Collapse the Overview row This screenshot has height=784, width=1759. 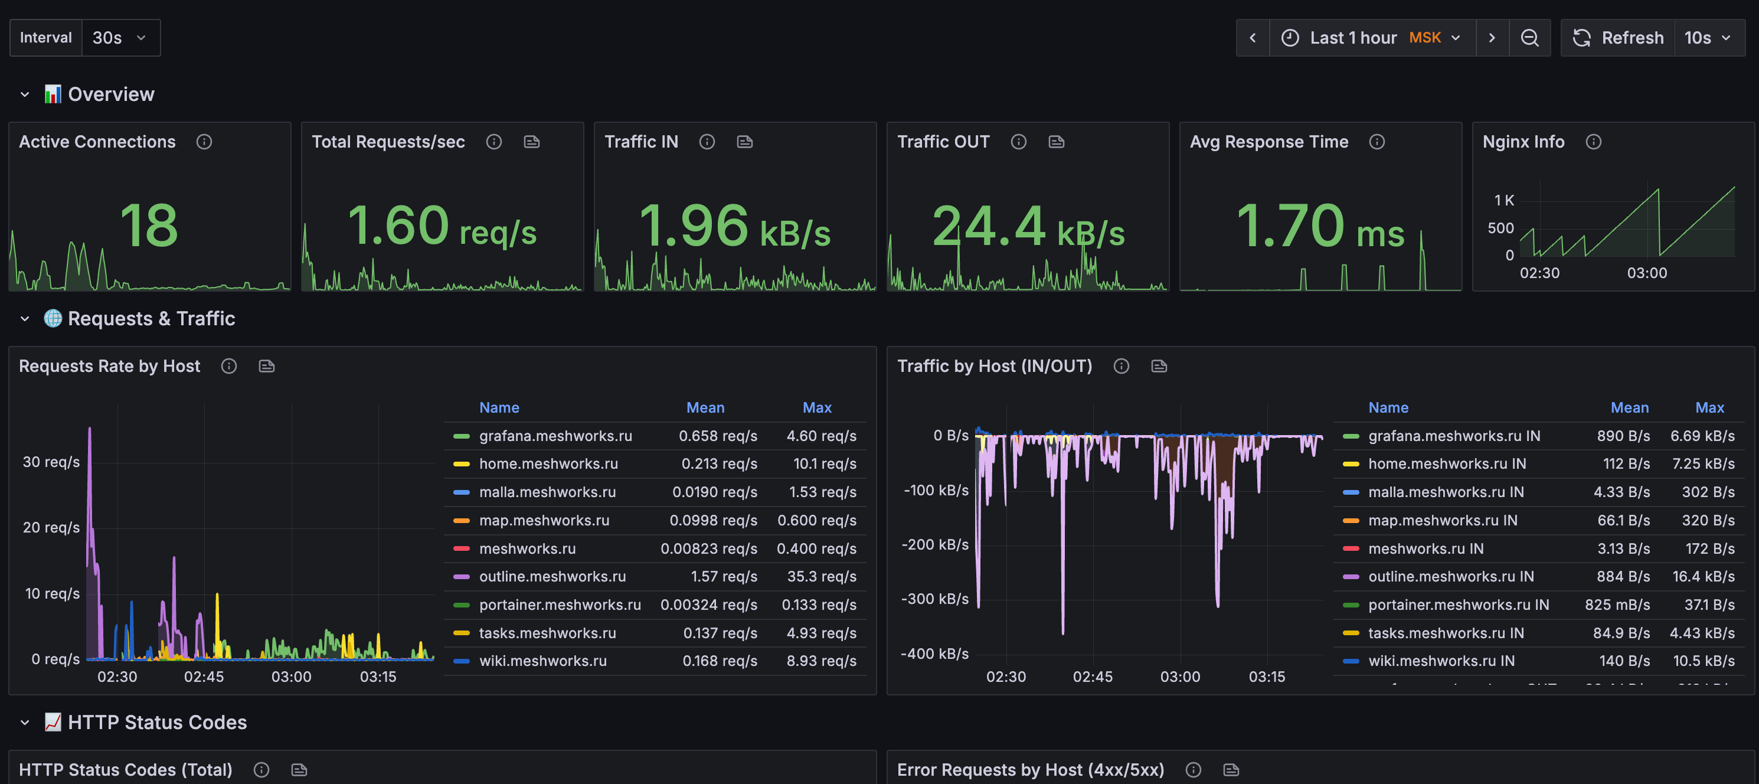[25, 94]
